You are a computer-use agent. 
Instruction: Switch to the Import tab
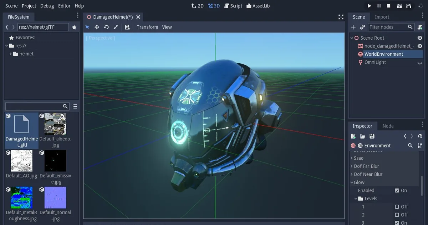pos(382,17)
